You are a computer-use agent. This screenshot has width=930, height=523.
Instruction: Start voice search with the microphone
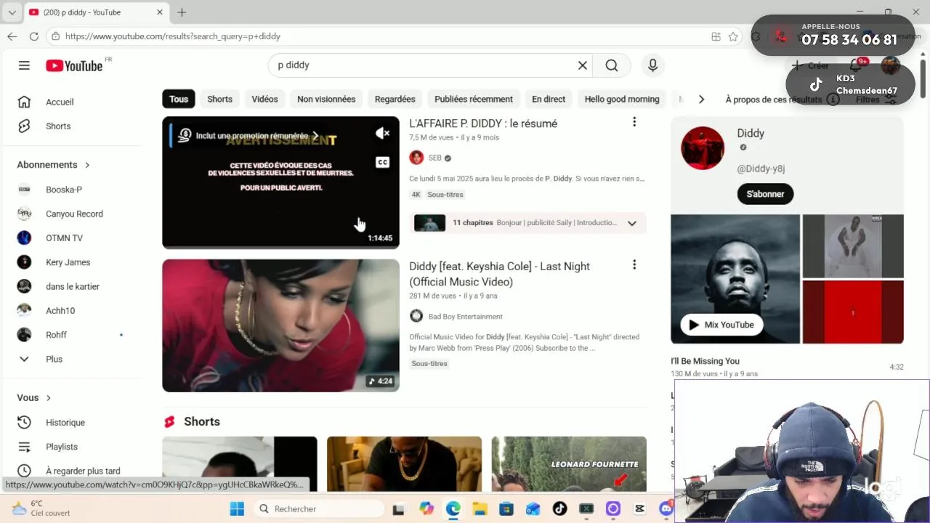pos(652,65)
